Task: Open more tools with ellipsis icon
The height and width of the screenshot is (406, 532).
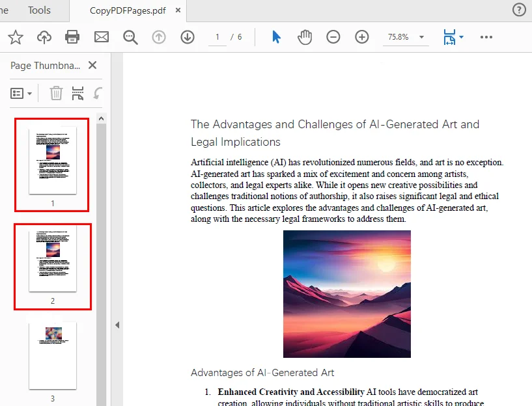Action: 486,37
